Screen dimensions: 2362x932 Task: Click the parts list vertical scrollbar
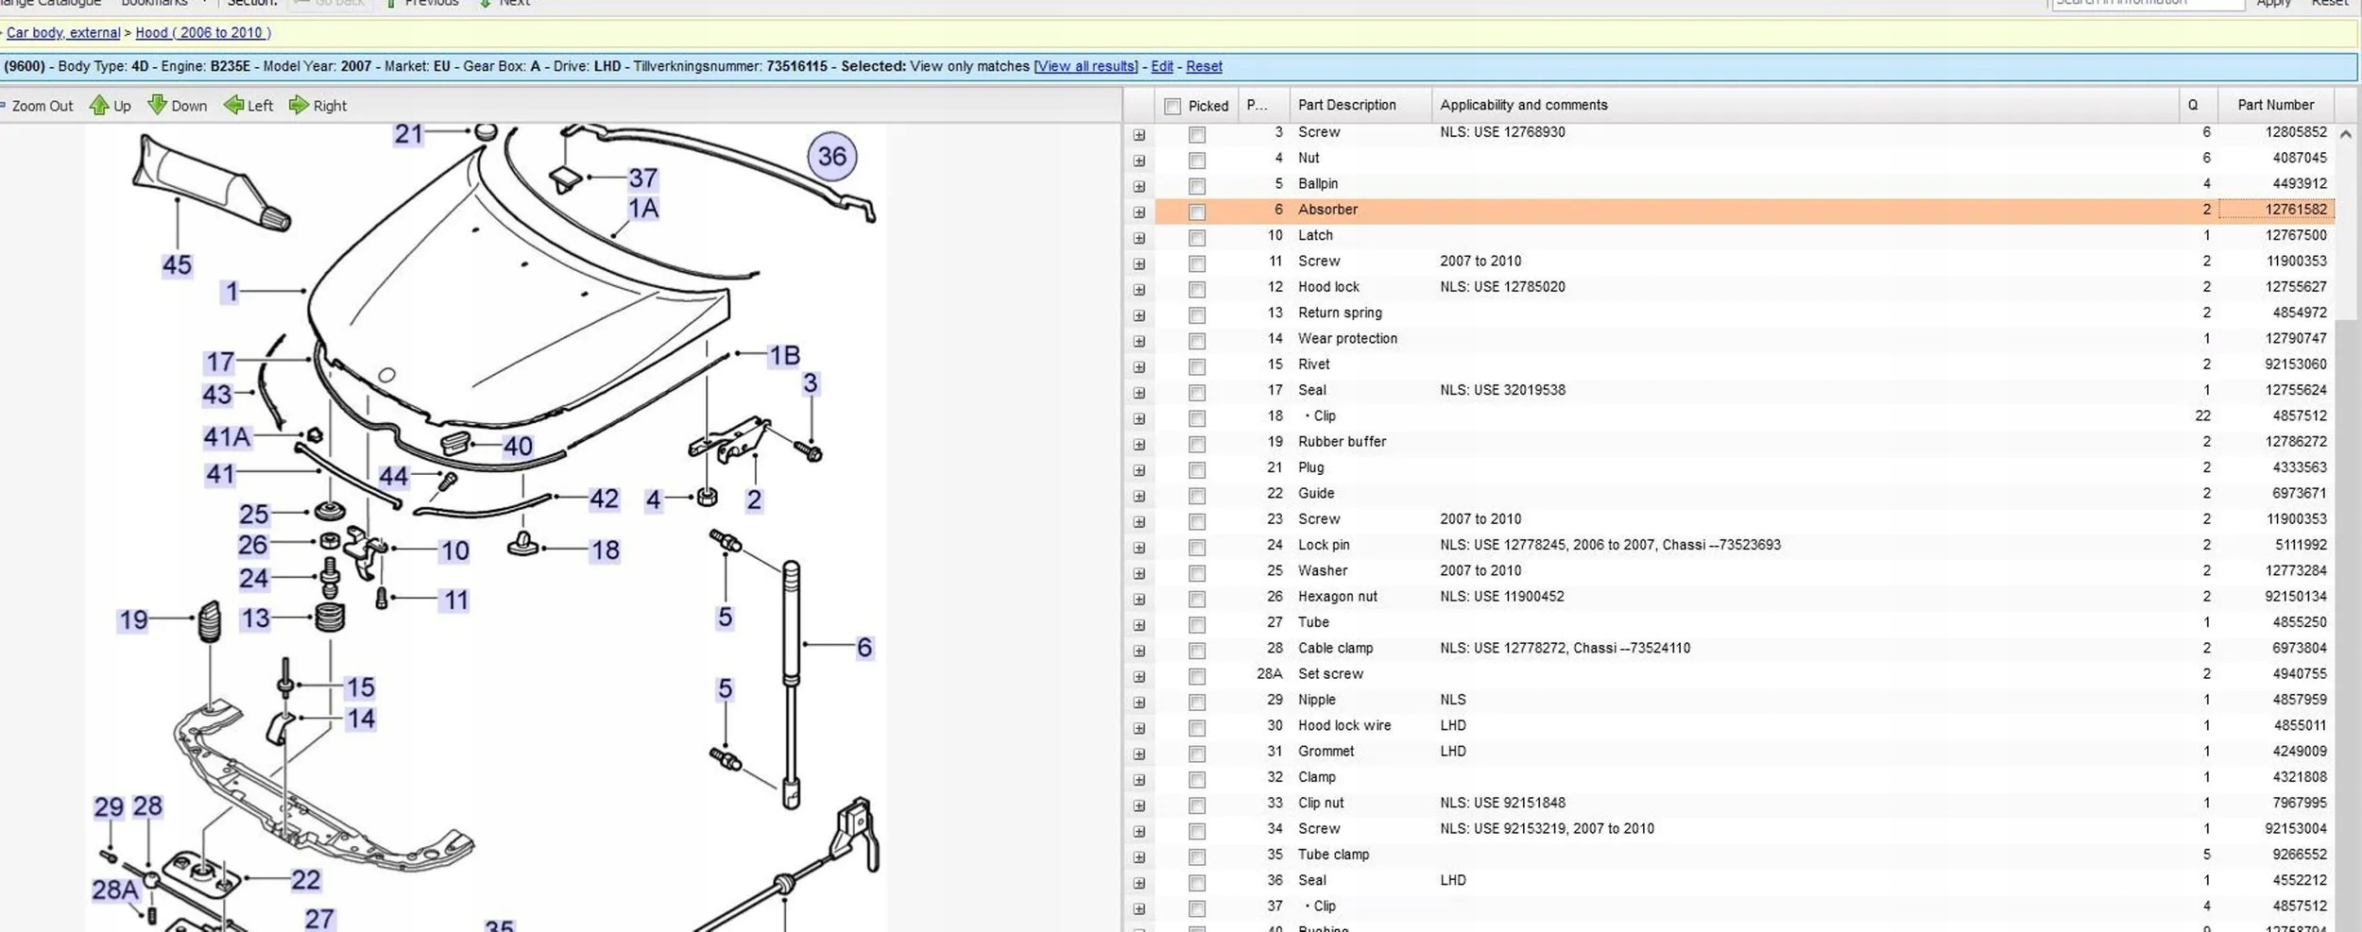pos(2345,472)
